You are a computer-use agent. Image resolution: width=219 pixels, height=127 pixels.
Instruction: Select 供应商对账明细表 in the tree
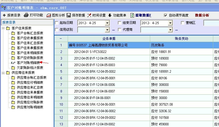30,107
